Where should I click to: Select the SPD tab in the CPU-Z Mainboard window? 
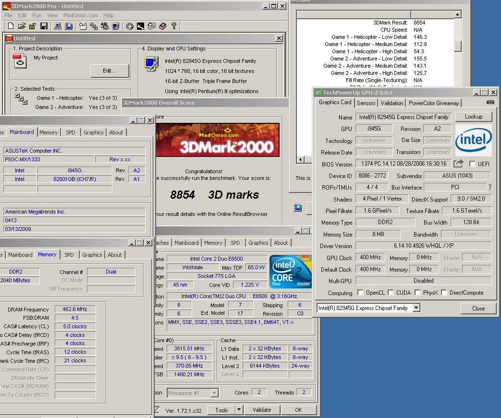pyautogui.click(x=71, y=132)
